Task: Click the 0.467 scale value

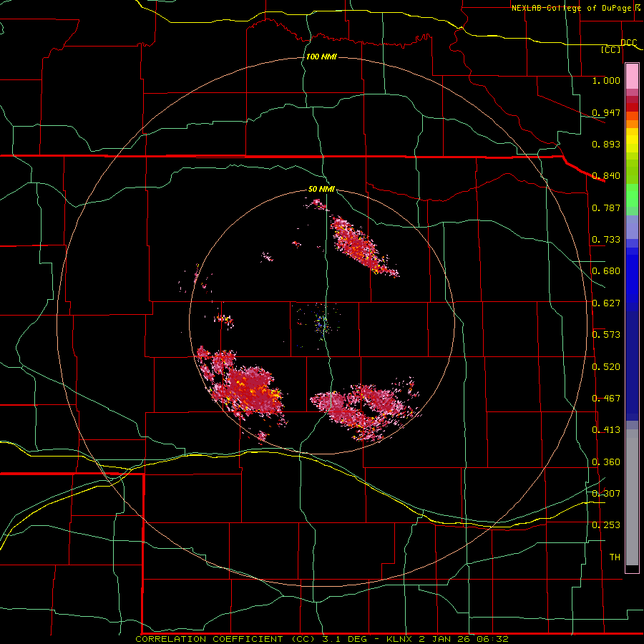Action: coord(606,399)
